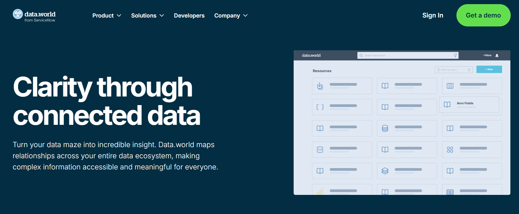Click the 'Resources' heading in the mockup

322,71
